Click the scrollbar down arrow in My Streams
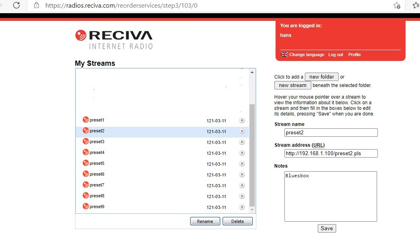The width and height of the screenshot is (420, 239). pos(252,210)
